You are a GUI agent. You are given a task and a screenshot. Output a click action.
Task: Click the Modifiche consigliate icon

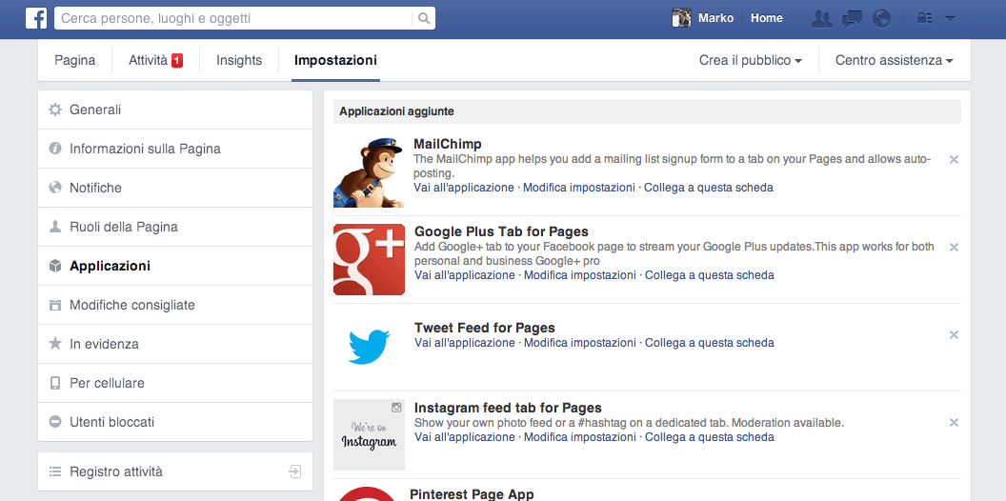click(x=55, y=306)
